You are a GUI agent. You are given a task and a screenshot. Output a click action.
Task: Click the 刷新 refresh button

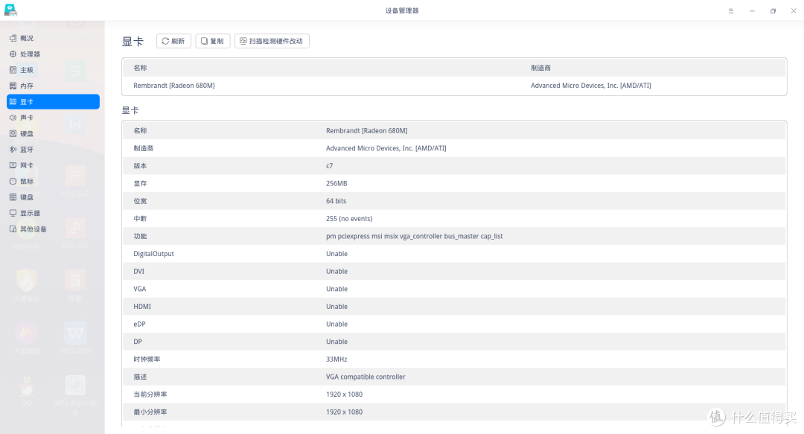click(x=173, y=41)
